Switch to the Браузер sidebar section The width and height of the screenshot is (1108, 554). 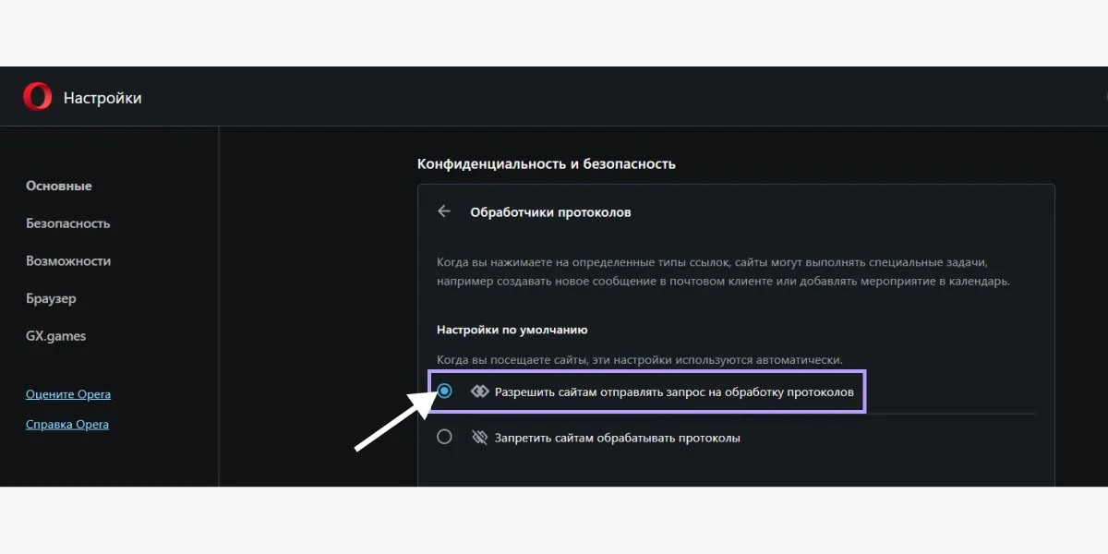(51, 299)
